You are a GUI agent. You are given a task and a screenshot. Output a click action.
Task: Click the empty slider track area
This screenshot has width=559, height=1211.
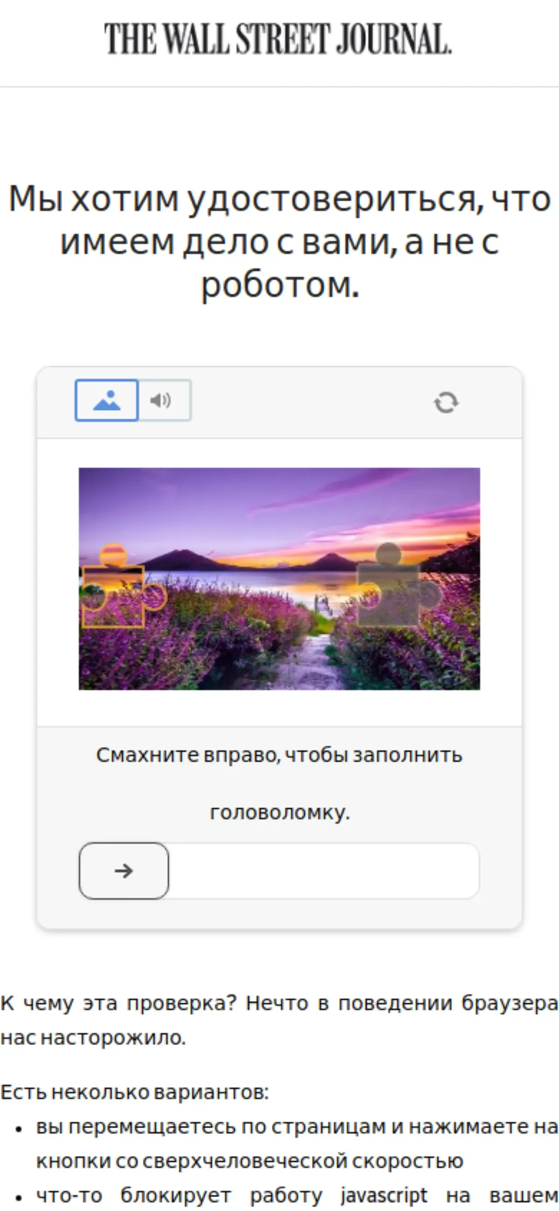coord(323,871)
